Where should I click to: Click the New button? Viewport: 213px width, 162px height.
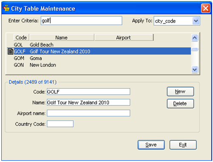[180, 92]
